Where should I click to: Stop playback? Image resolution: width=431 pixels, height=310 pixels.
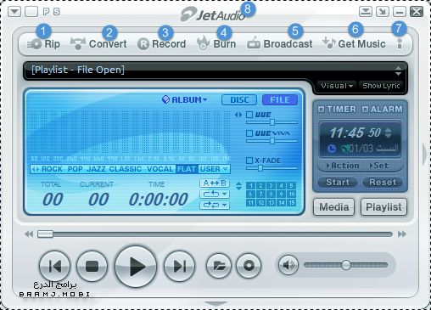(x=92, y=266)
